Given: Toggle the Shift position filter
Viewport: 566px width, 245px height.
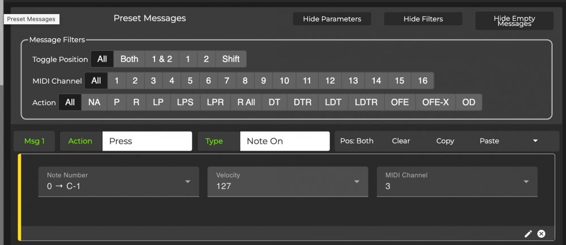Looking at the screenshot, I should click(x=231, y=59).
